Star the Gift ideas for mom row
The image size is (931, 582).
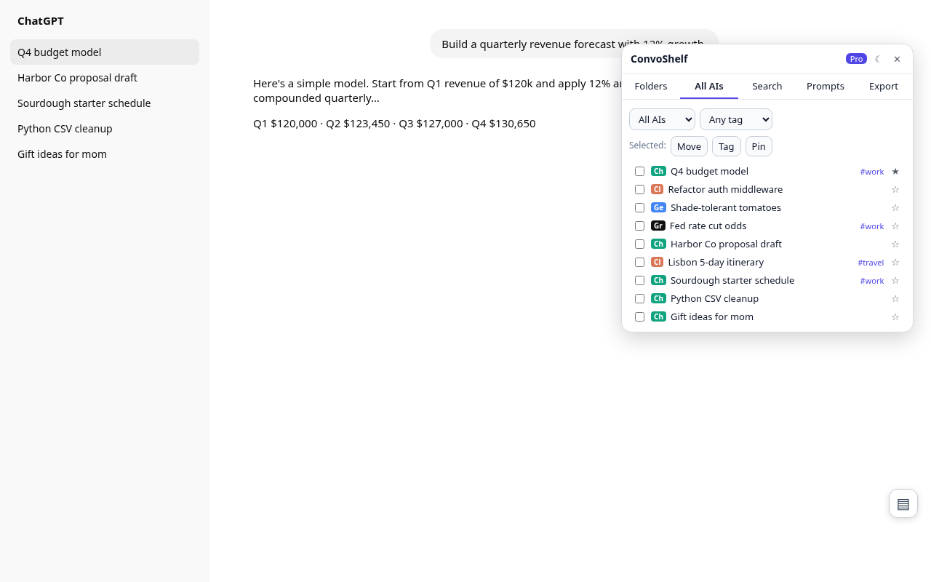coord(895,317)
